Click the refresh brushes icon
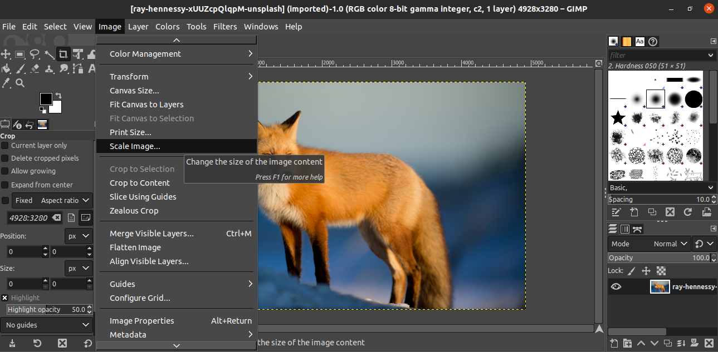Screen dimensions: 718x352 (x=688, y=212)
